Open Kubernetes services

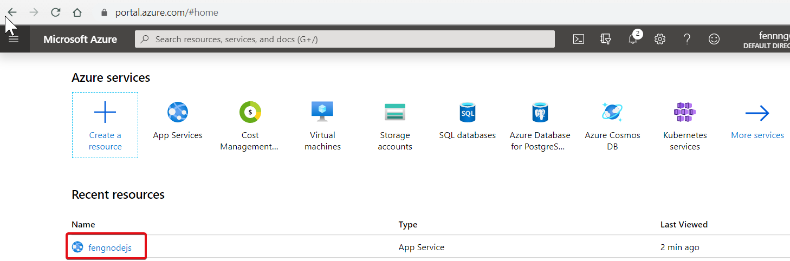[x=685, y=126]
